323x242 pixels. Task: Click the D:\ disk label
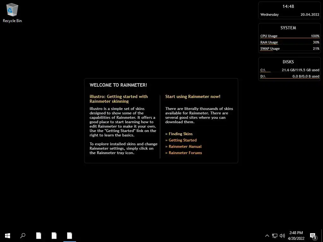click(263, 76)
